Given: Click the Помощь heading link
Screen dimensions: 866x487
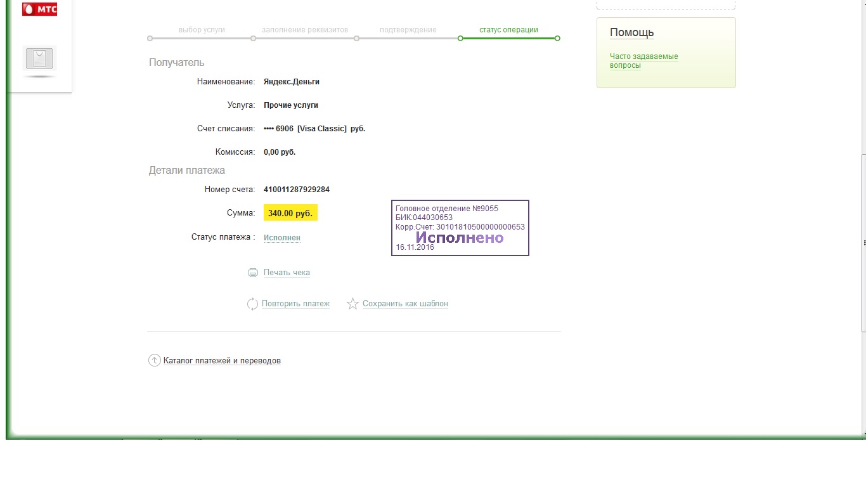Looking at the screenshot, I should click(631, 32).
